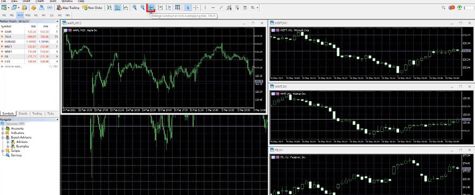This screenshot has width=475, height=195.
Task: Open the new chart dropdown arrow
Action: coord(8,7)
